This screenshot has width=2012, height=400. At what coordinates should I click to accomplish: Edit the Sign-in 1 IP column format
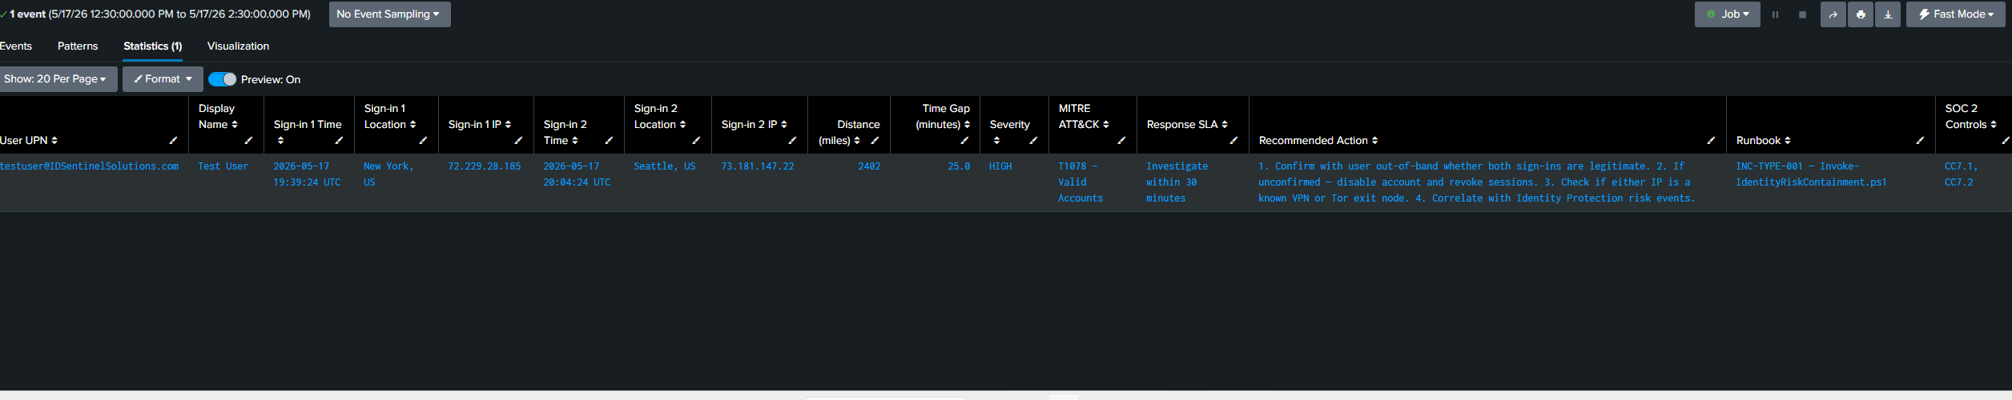(518, 141)
